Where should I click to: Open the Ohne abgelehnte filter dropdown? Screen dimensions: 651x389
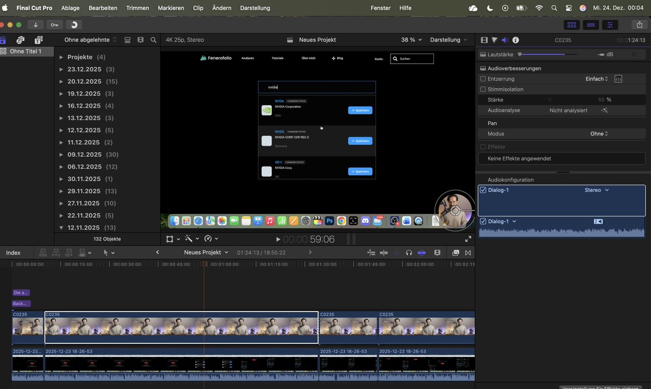point(91,40)
